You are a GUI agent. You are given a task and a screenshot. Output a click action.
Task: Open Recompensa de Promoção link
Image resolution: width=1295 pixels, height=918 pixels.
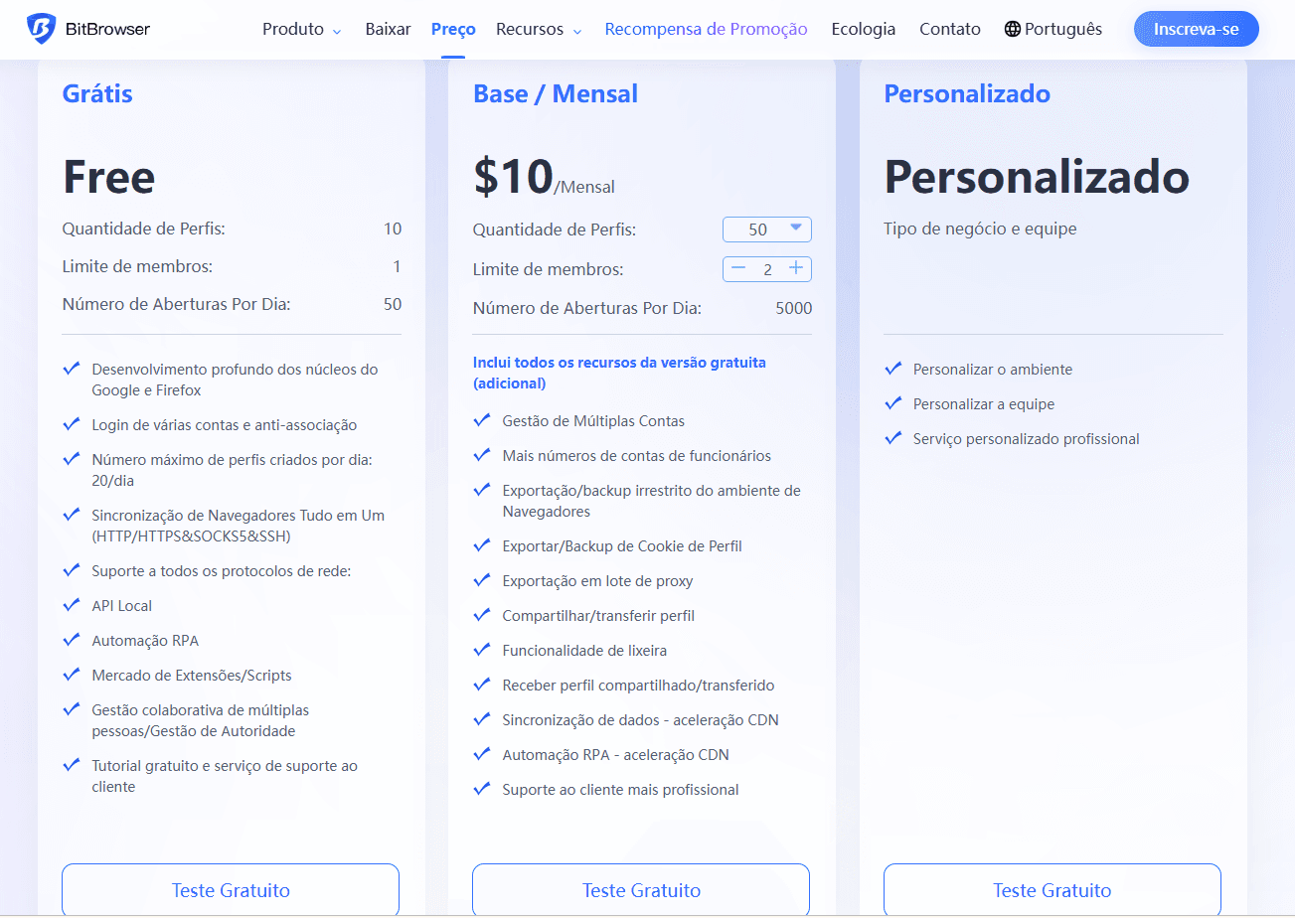coord(706,29)
